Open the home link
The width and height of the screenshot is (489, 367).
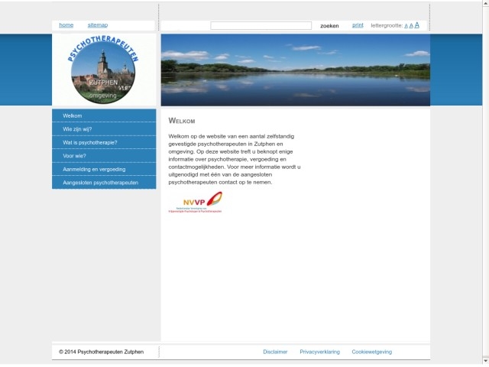pyautogui.click(x=66, y=25)
